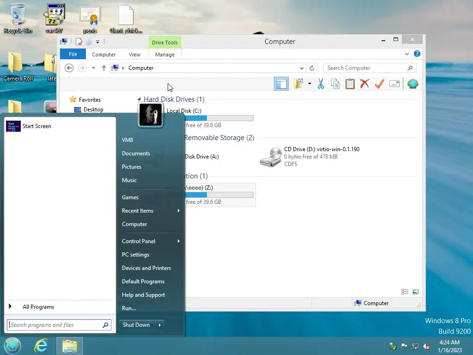This screenshot has width=473, height=355.
Task: Select CD Drive (D:) virtio-win icon
Action: 271,157
